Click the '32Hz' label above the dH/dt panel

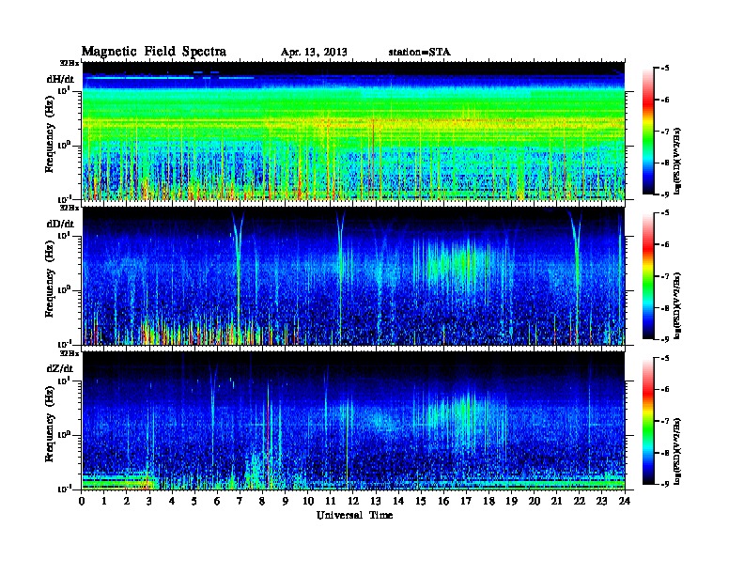(x=70, y=63)
